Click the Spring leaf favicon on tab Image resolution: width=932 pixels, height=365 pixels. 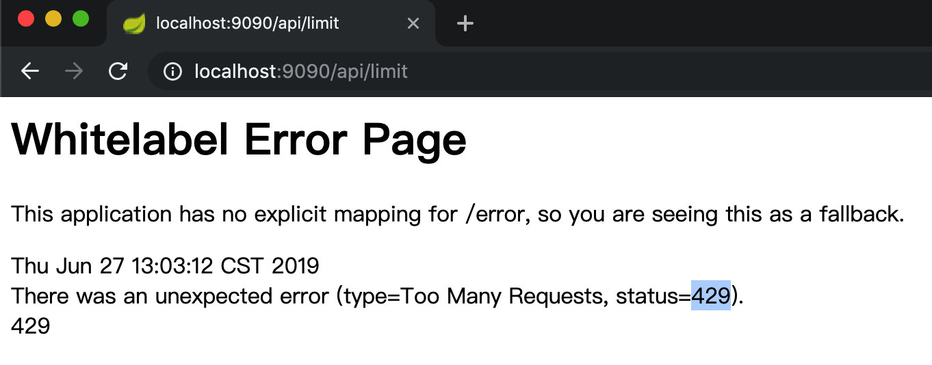click(x=133, y=24)
